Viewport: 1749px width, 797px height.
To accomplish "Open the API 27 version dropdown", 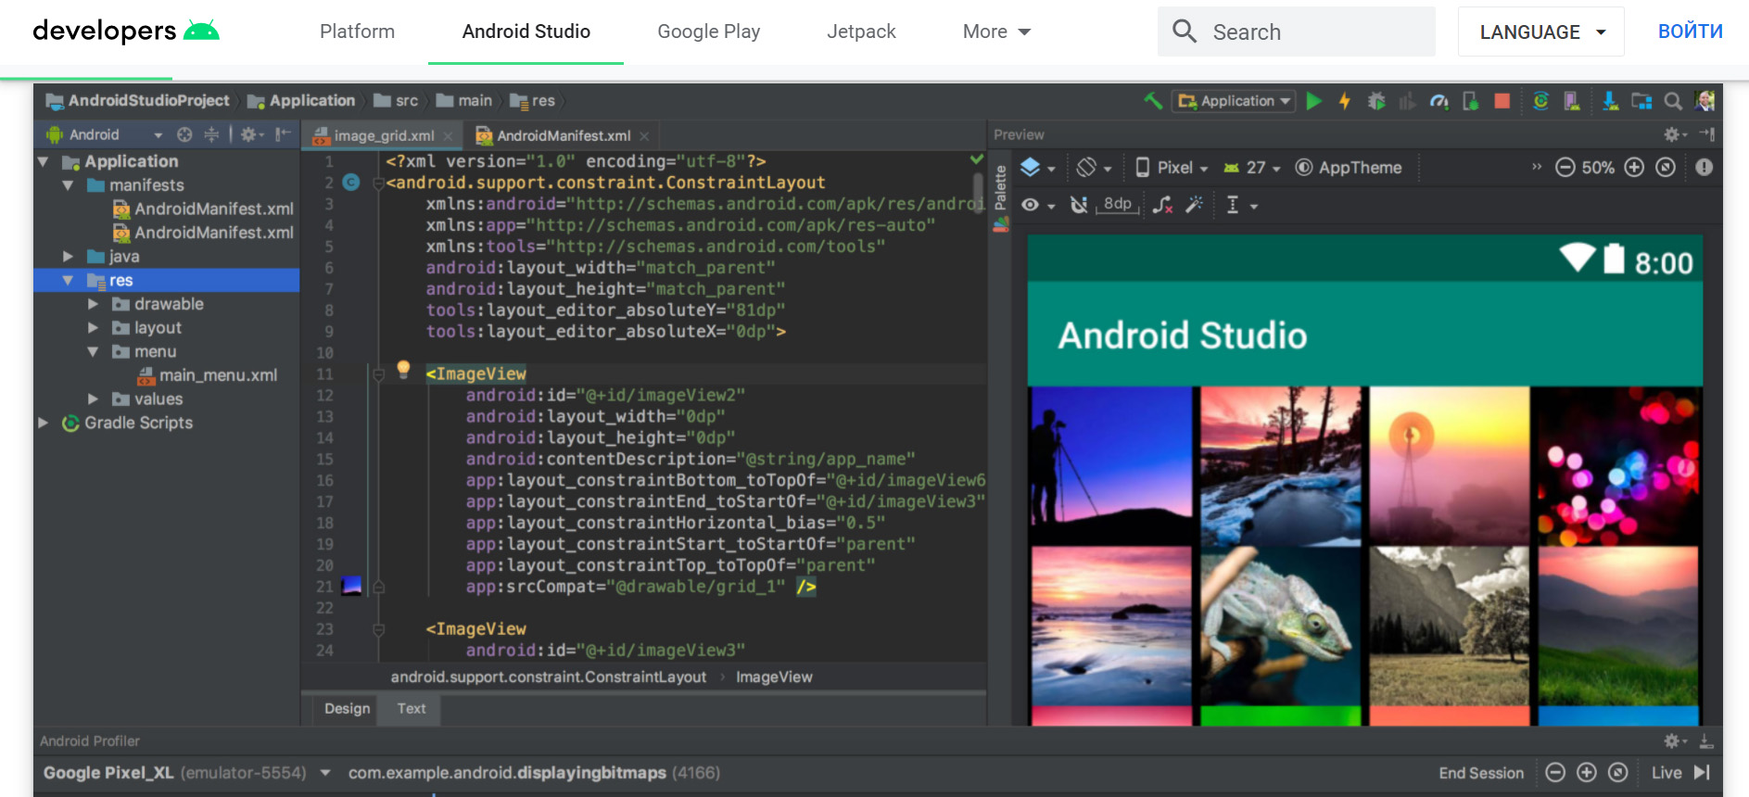I will (x=1252, y=168).
